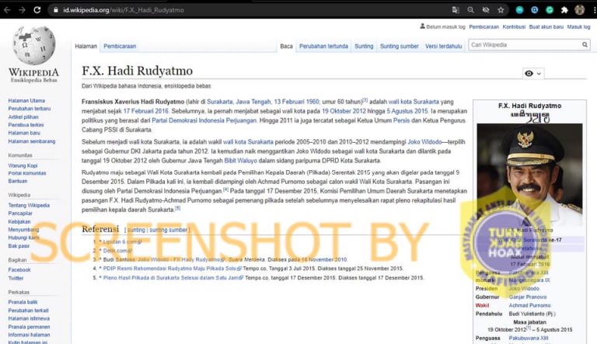Open the Sunting sumber tab
Viewport: 597px width, 344px height.
[400, 46]
